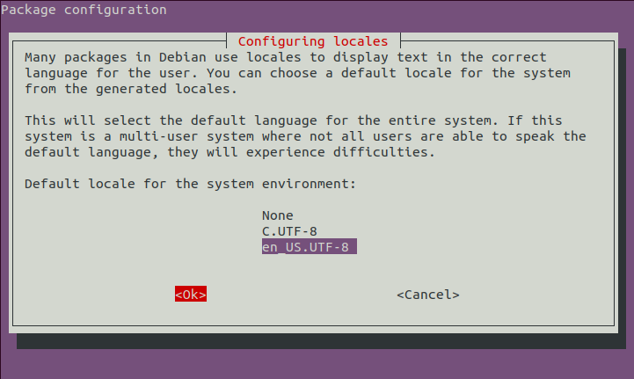Image resolution: width=634 pixels, height=379 pixels.
Task: Choose the C.UTF-8 locale
Action: point(289,231)
